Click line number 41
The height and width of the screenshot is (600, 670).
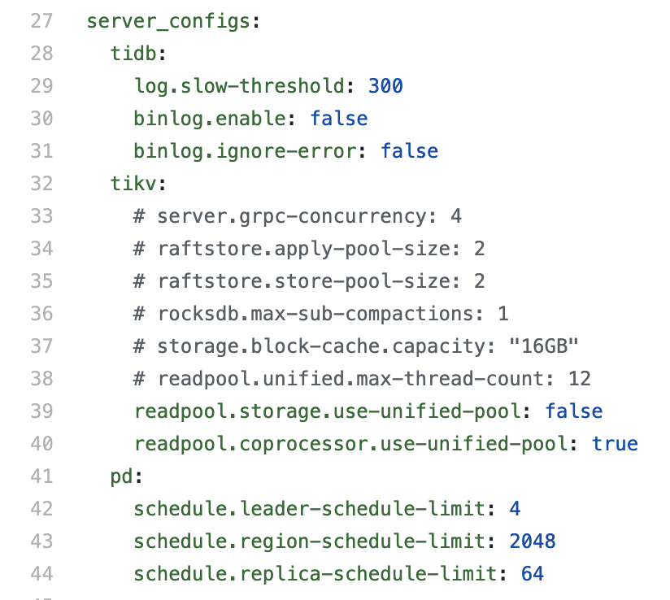pyautogui.click(x=42, y=476)
